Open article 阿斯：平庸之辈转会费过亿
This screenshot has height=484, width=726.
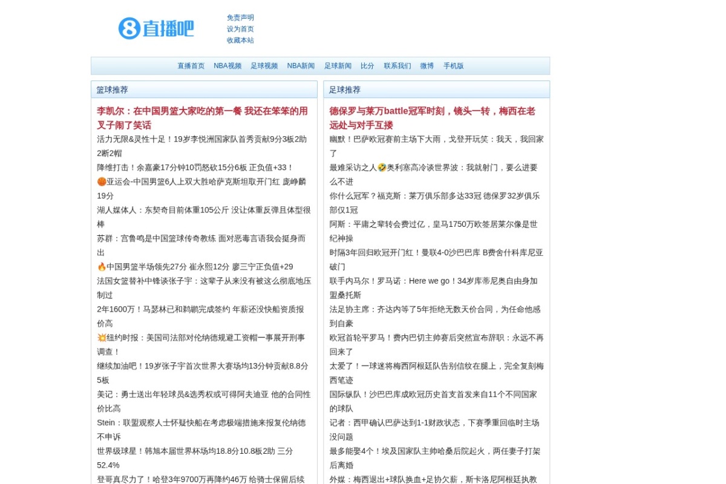pos(434,231)
